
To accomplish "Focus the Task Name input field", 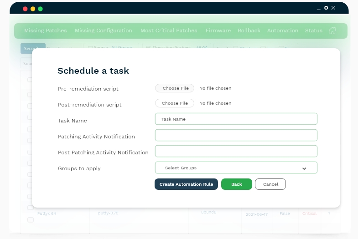I will [x=236, y=119].
